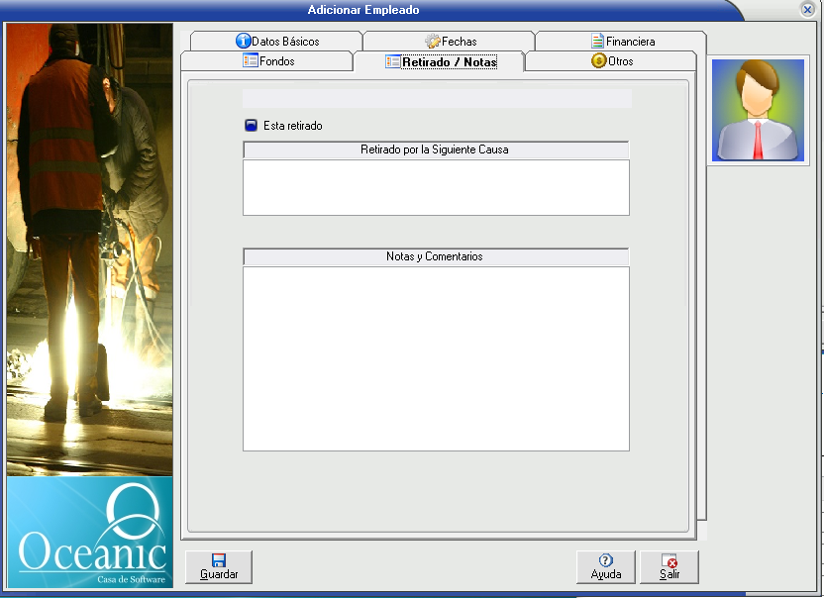
Task: Click the question mark Ayuda icon
Action: [x=605, y=560]
